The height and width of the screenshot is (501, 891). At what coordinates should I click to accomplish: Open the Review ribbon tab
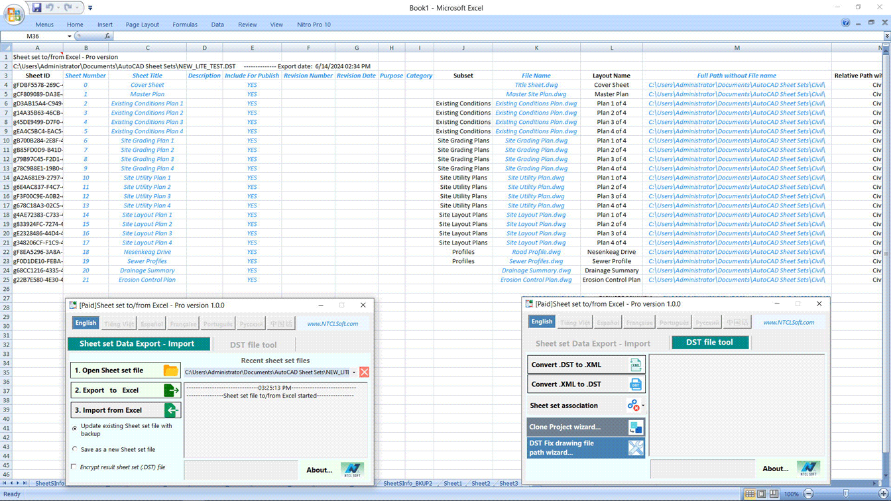[x=247, y=25]
